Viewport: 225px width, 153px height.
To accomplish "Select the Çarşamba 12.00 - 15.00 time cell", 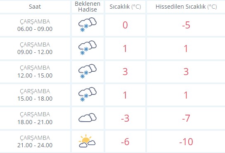I will (x=35, y=72).
